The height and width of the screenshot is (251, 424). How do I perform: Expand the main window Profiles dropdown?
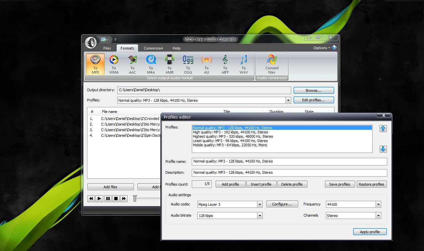click(288, 100)
